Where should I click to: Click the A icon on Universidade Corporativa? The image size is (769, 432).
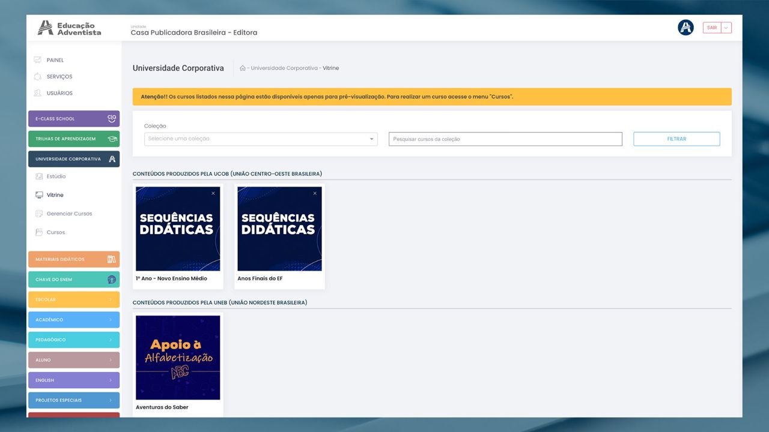tap(112, 159)
